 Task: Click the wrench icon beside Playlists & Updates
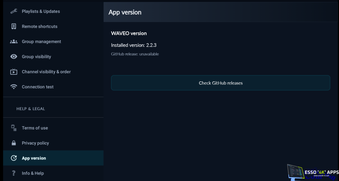(14, 11)
